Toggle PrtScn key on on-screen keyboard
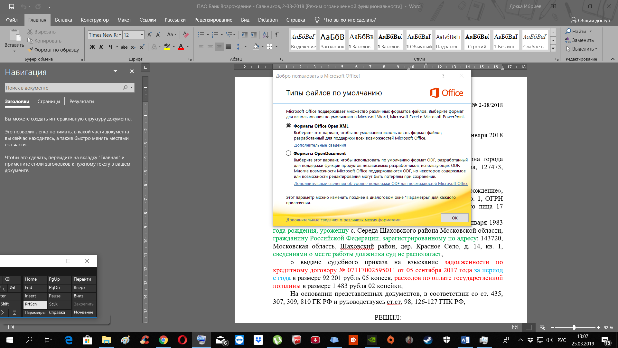This screenshot has width=618, height=348. 35,304
